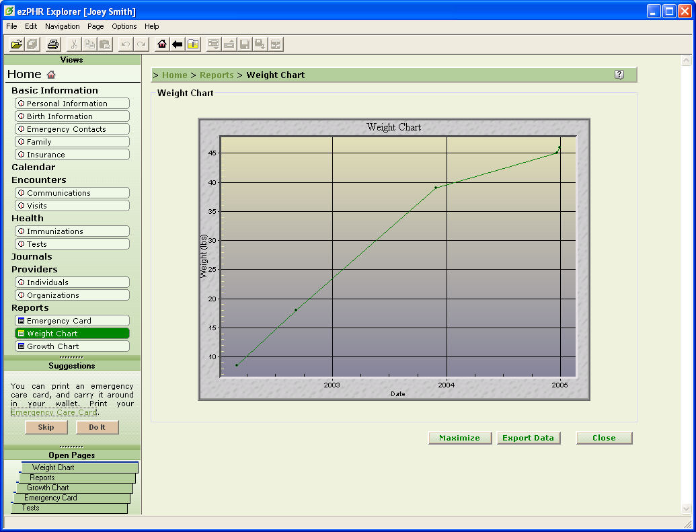Click the Reports breadcrumb link
The height and width of the screenshot is (532, 696).
217,75
